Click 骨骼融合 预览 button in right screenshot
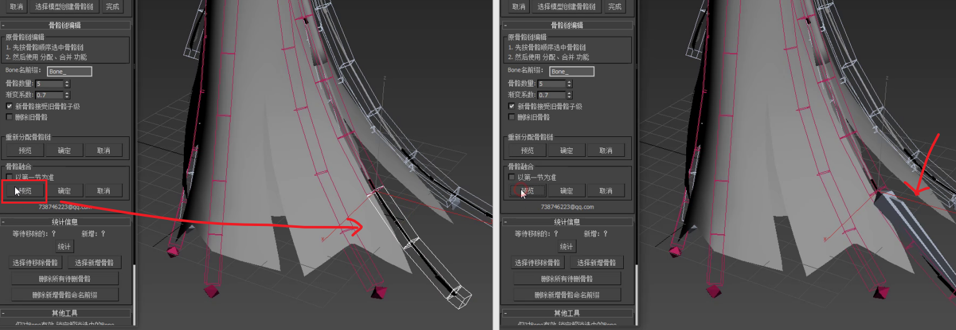 pos(528,191)
